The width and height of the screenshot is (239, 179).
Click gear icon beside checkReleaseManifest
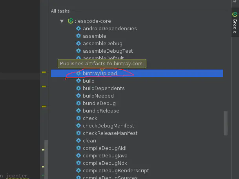[78, 133]
